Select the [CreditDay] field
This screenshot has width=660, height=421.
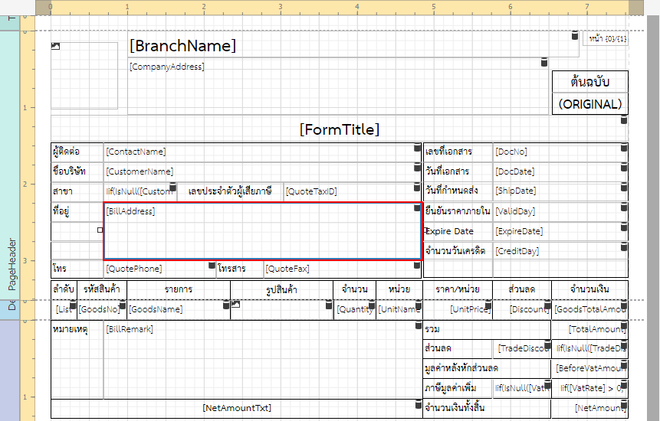[560, 251]
